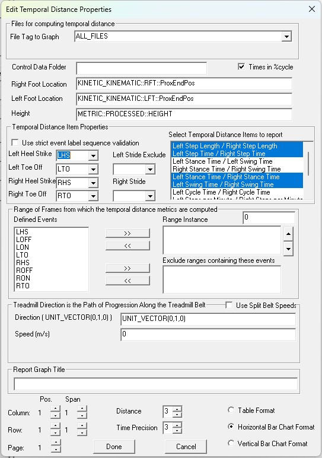This screenshot has width=322, height=458.
Task: Remove event from exclude ranges with << button
Action: (x=127, y=281)
